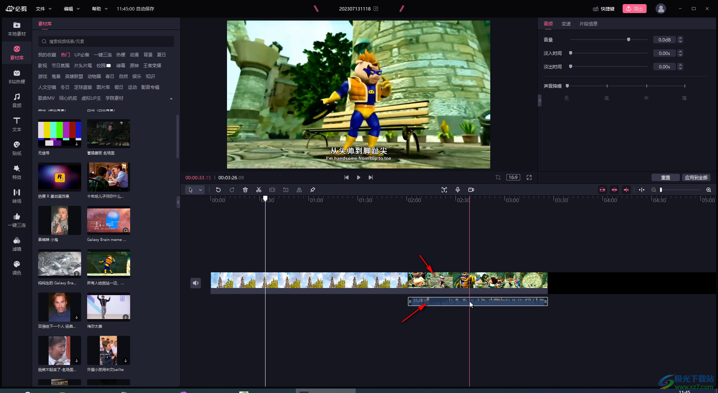Open the 滤镜 filters sidebar panel
The height and width of the screenshot is (393, 718).
[x=17, y=244]
